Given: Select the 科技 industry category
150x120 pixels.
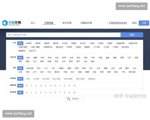Looking at the screenshot, I should (57, 58).
